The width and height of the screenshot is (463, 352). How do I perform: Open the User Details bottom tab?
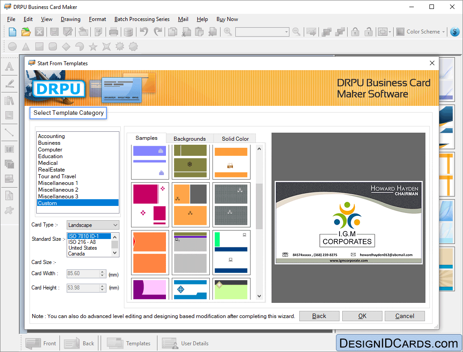point(186,344)
